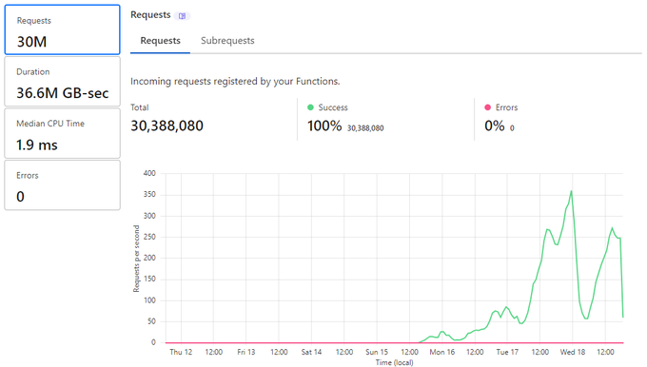Click the 0% errors percentage
The image size is (647, 367).
495,126
